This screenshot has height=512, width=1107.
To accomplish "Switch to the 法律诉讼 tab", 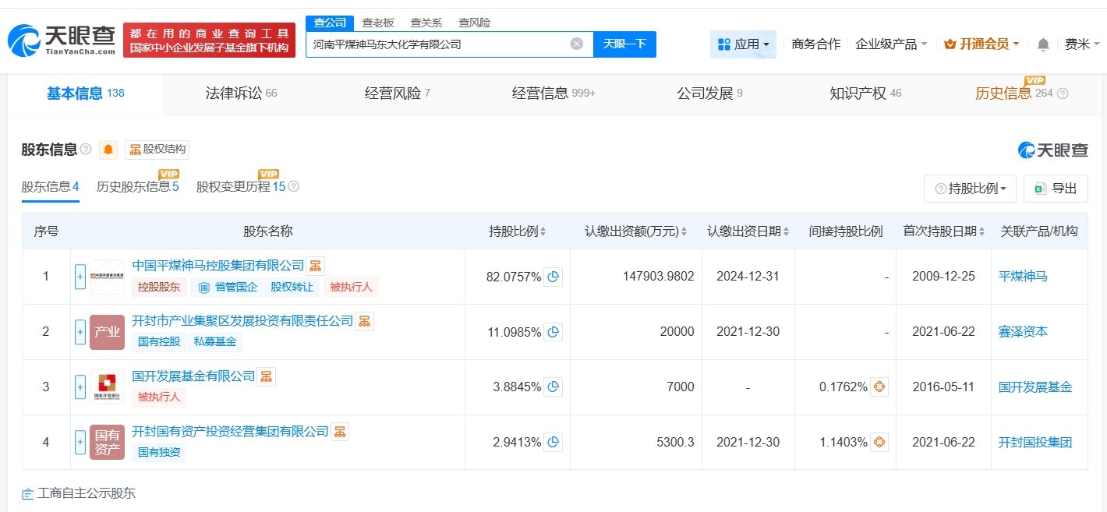I will 241,94.
